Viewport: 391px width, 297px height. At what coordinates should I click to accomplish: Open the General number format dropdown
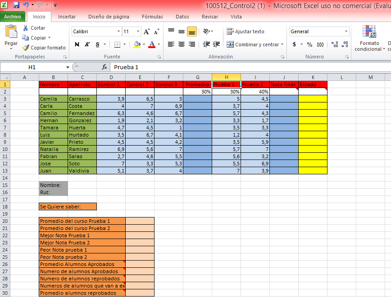tap(346, 31)
